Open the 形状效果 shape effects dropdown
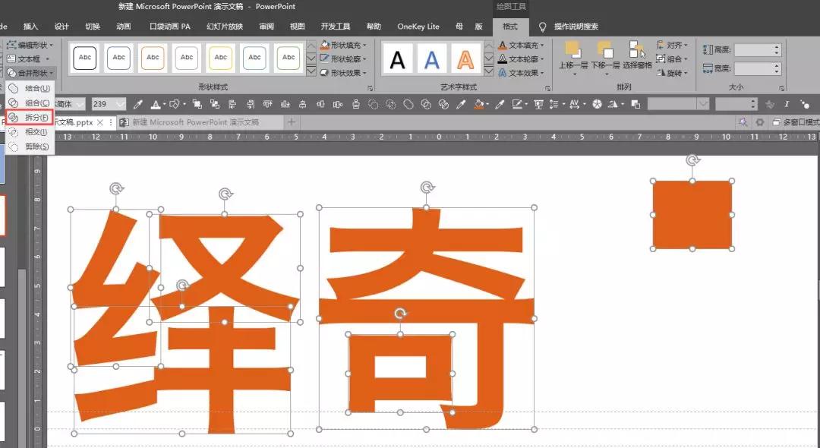This screenshot has width=820, height=448. [x=344, y=73]
